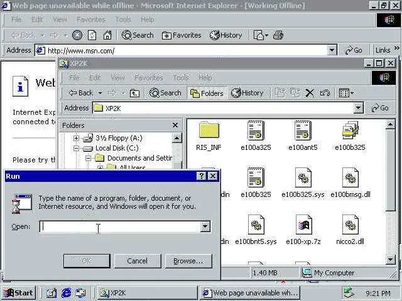Select e100-xp.7z file
The image size is (402, 301).
coord(303,230)
